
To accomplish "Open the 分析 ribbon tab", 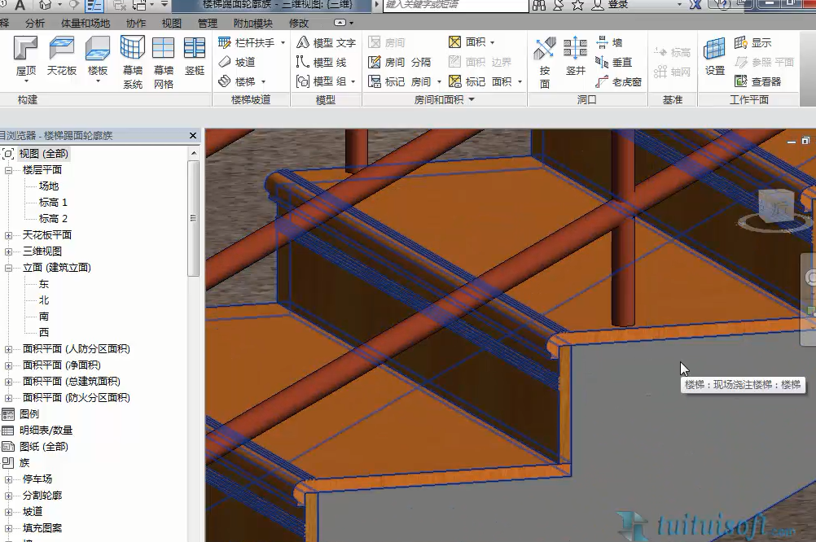I will point(35,24).
